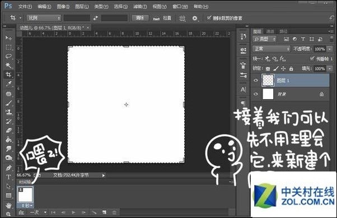Select the Lasso tool
Image resolution: width=337 pixels, height=218 pixels.
[8, 57]
